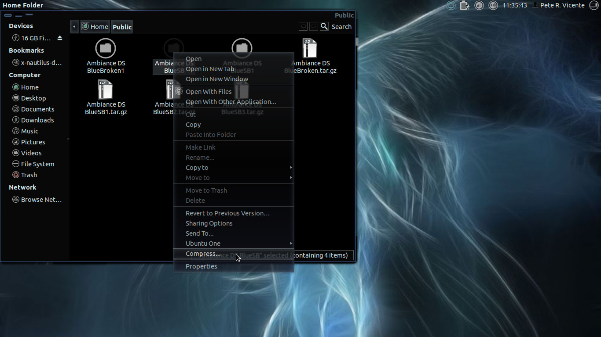This screenshot has width=601, height=337.
Task: Choose Revert to Previous Version...
Action: coord(234,213)
